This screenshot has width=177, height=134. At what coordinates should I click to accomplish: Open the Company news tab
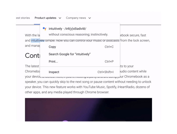(x=76, y=18)
